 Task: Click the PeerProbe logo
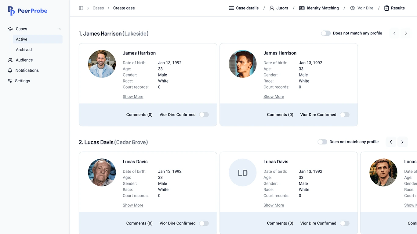click(x=27, y=11)
